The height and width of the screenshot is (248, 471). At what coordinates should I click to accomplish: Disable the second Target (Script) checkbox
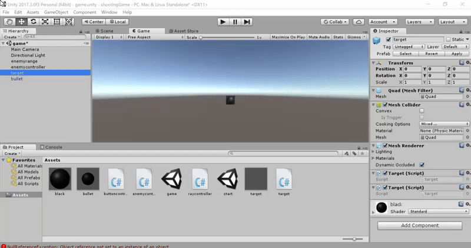385,187
